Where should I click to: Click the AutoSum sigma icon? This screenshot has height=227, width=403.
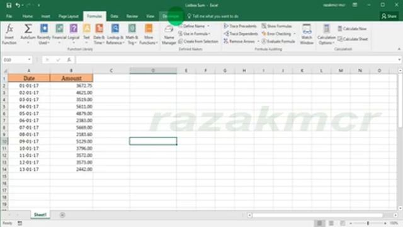pos(28,28)
